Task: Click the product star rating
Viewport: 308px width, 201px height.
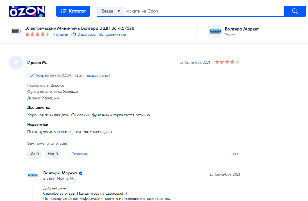Action: (x=37, y=34)
